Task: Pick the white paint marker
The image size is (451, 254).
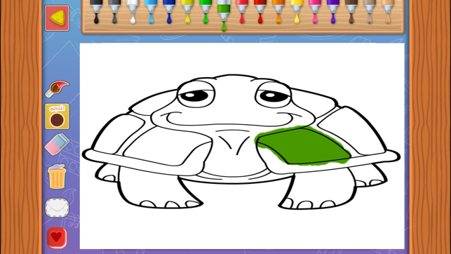Action: click(133, 11)
